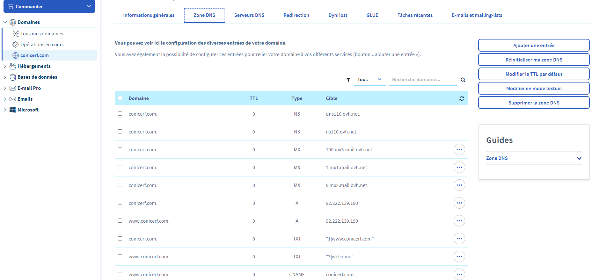The height and width of the screenshot is (280, 592).
Task: Click the filter funnel icon
Action: pyautogui.click(x=348, y=80)
